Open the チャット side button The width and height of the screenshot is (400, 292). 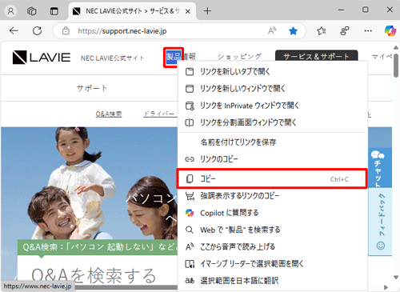point(380,168)
